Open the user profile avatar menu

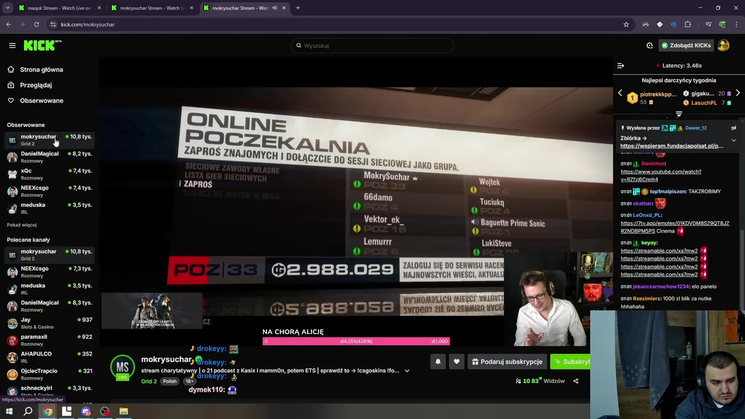click(723, 45)
